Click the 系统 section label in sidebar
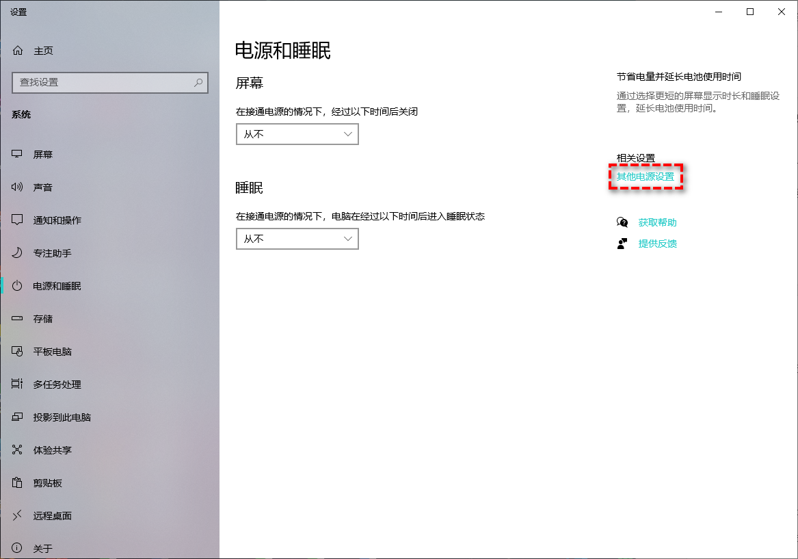Image resolution: width=798 pixels, height=559 pixels. 21,114
